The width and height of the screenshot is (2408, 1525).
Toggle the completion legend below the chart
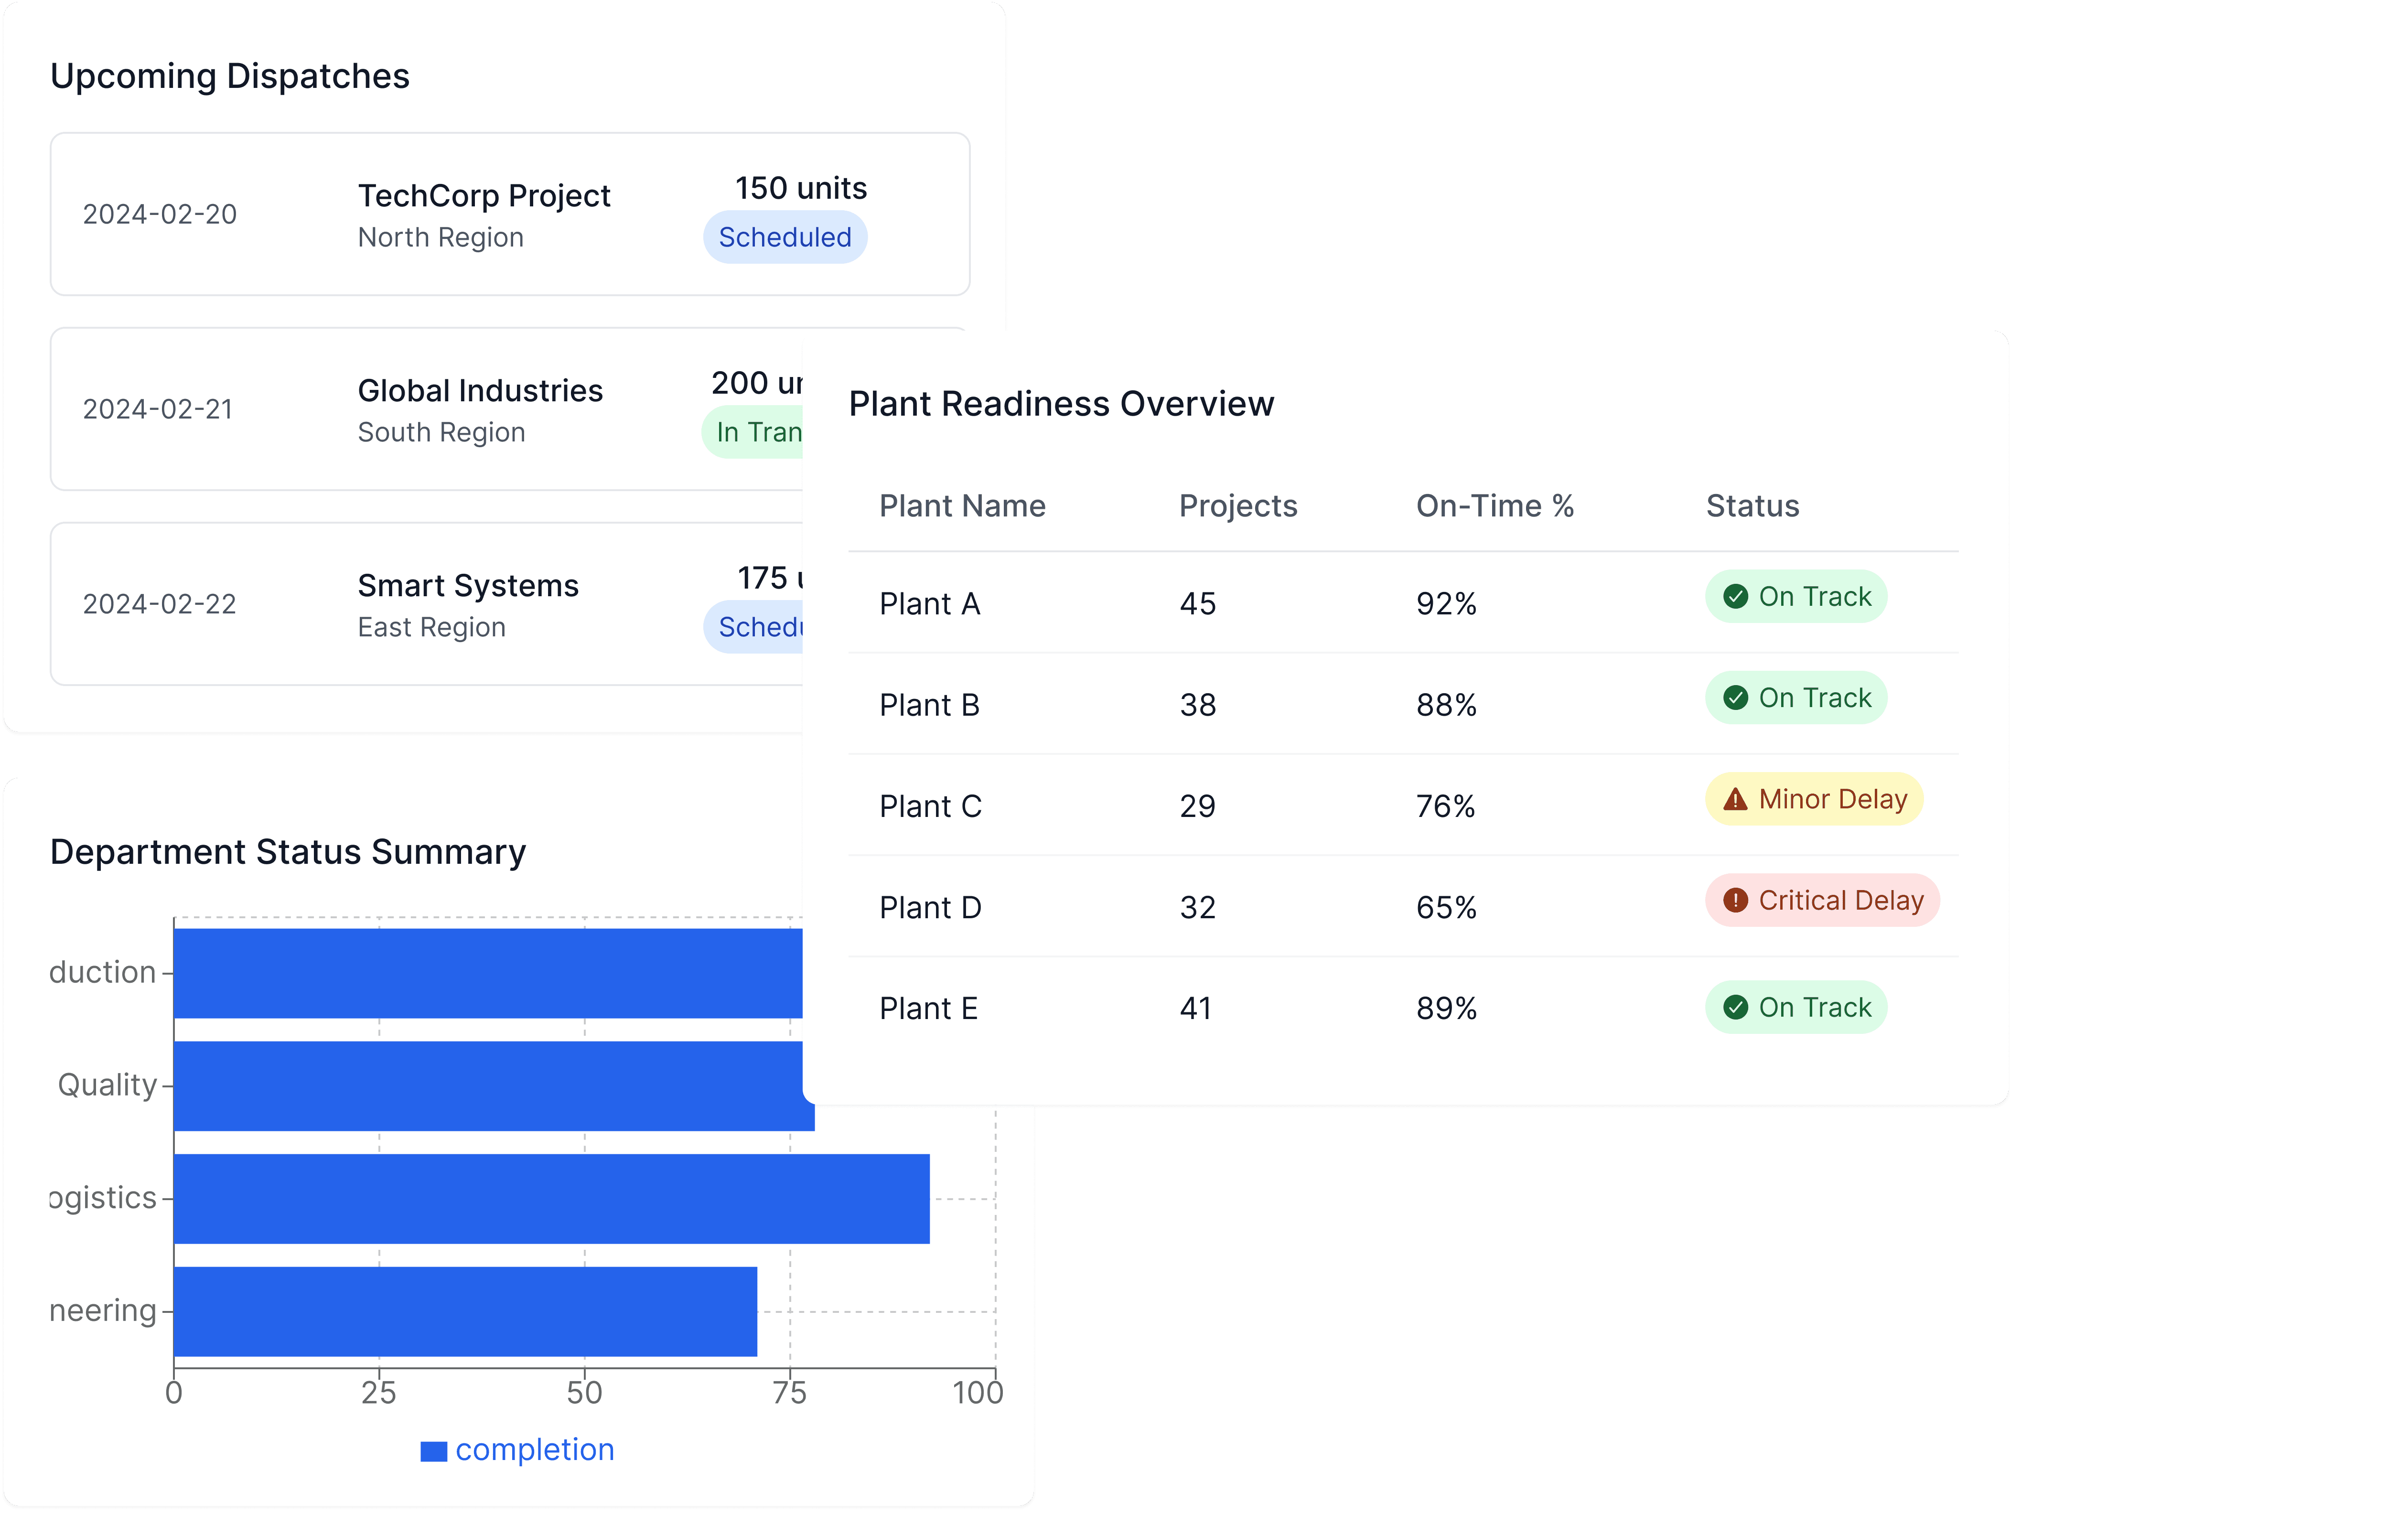517,1449
